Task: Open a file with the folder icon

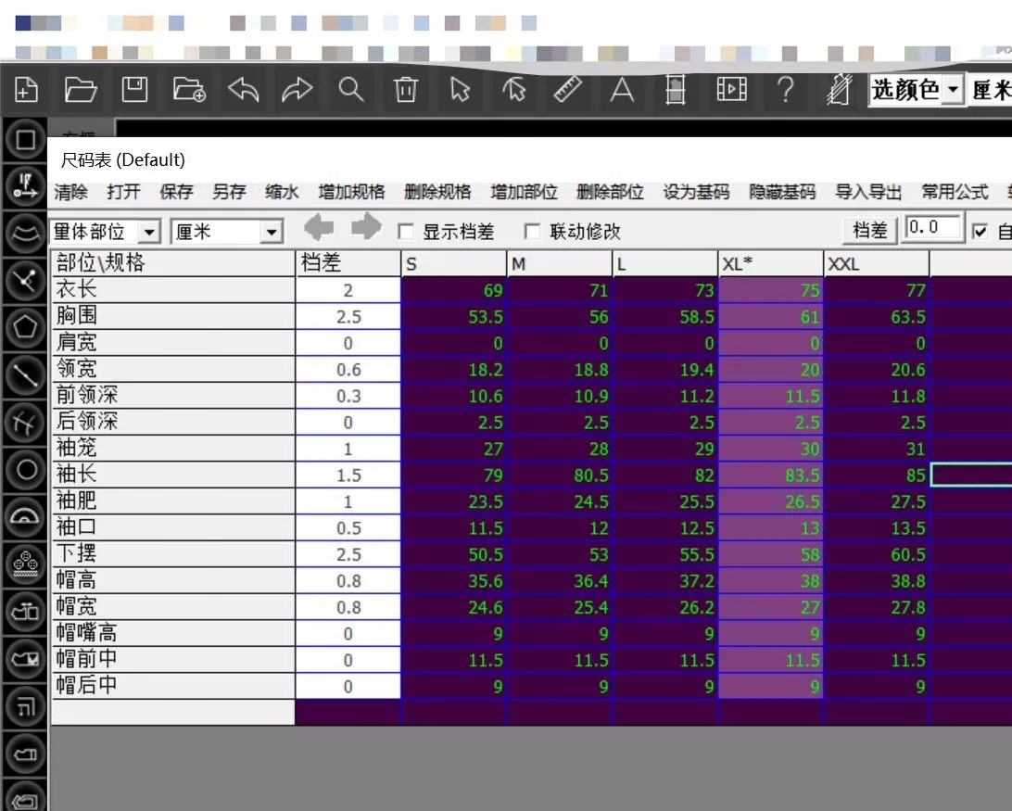Action: [x=80, y=90]
